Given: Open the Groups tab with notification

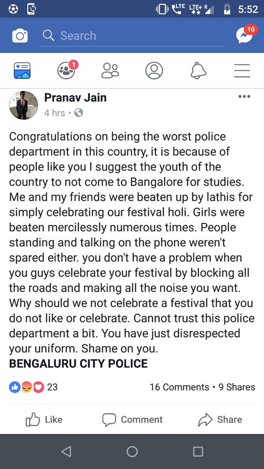Looking at the screenshot, I should 66,70.
